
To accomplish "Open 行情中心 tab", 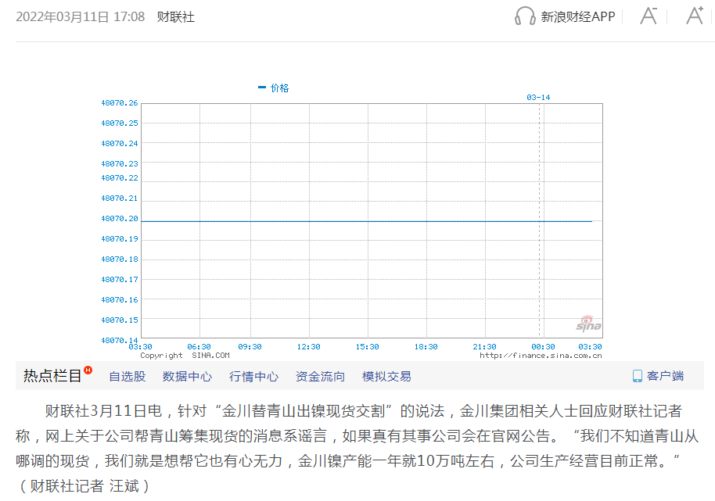I will coord(253,377).
